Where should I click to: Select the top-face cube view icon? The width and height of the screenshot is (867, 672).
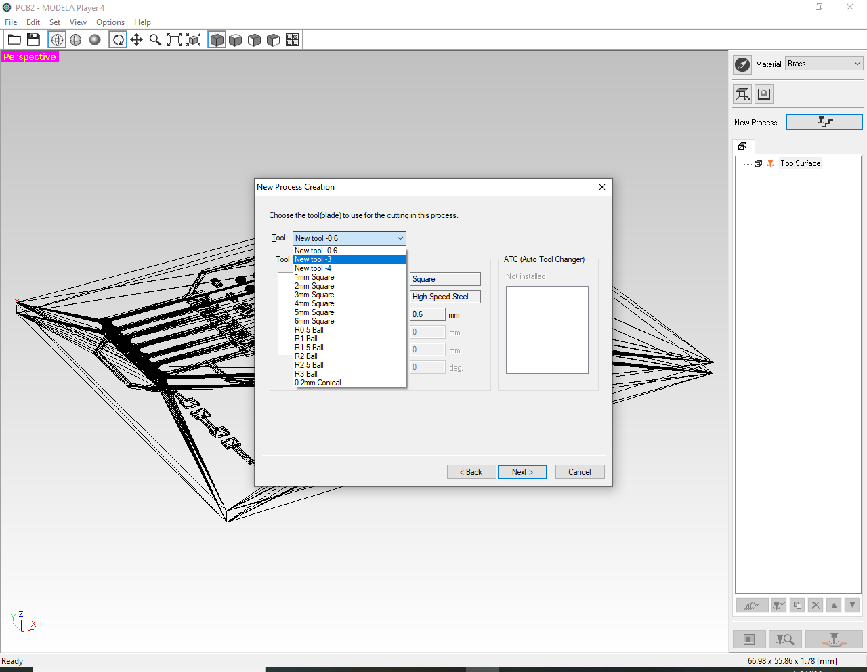click(235, 40)
